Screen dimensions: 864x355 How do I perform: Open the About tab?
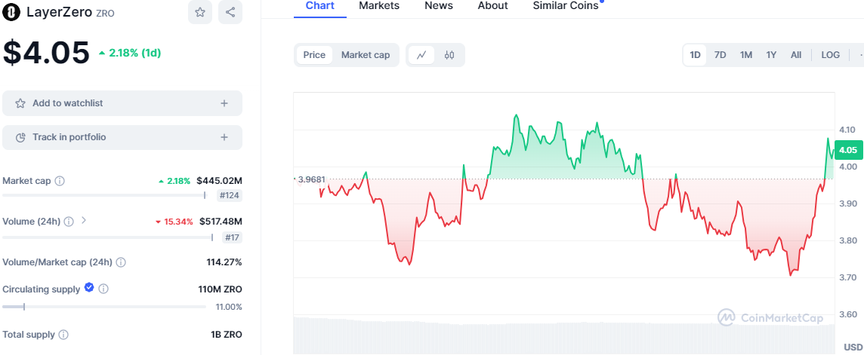(492, 6)
